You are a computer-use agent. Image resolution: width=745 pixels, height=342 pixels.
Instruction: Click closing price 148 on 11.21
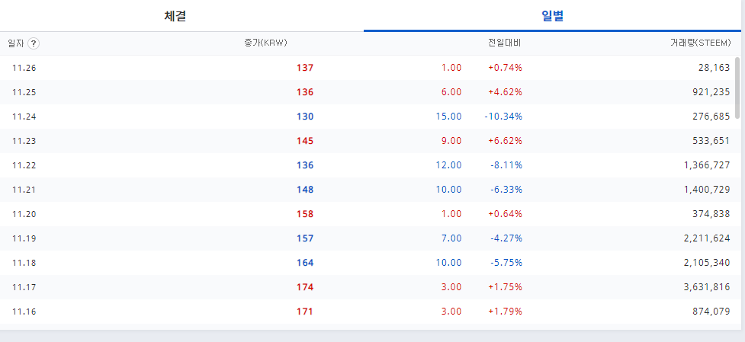point(305,190)
